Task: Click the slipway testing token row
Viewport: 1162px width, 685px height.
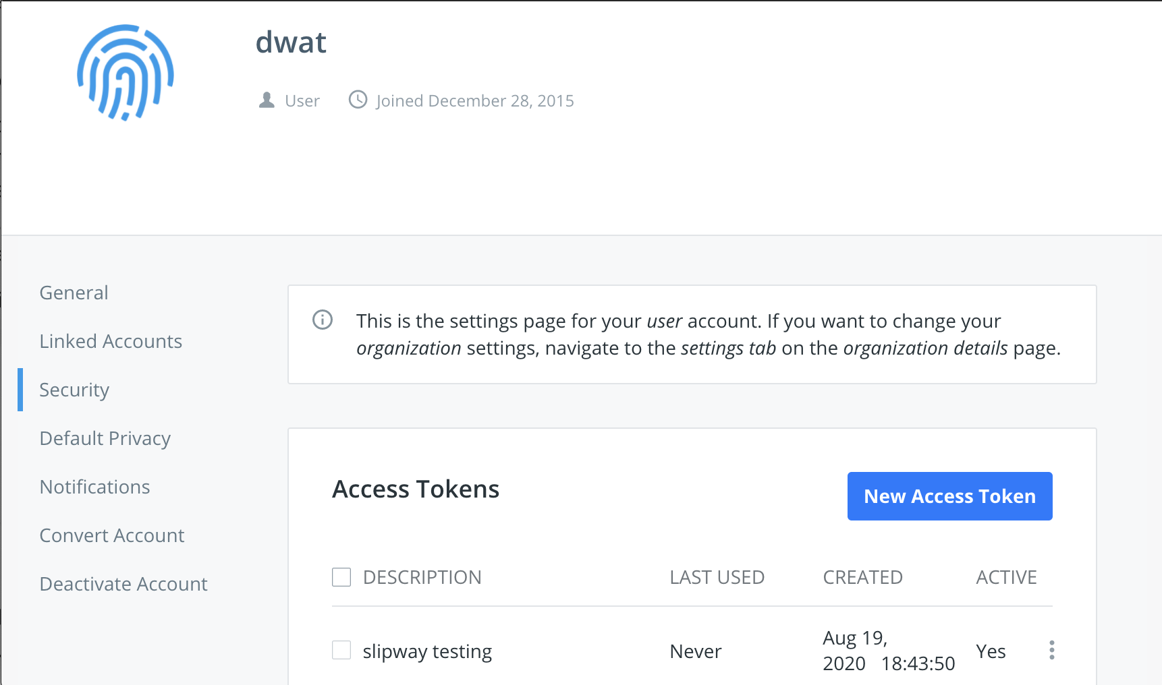Action: (692, 651)
